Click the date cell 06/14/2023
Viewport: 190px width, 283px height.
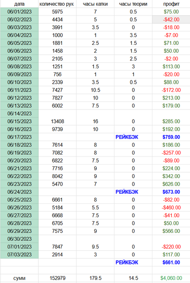click(x=19, y=114)
